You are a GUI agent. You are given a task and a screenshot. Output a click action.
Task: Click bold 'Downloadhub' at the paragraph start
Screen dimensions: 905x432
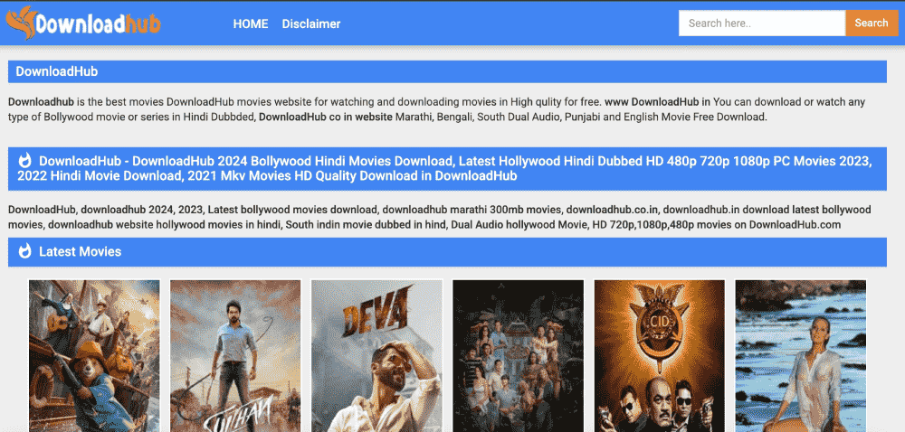[x=41, y=102]
